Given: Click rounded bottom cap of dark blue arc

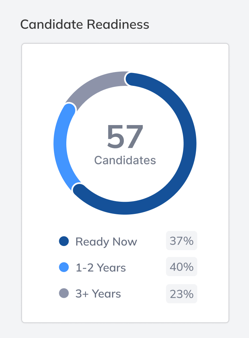Looking at the screenshot, I should click(80, 190).
